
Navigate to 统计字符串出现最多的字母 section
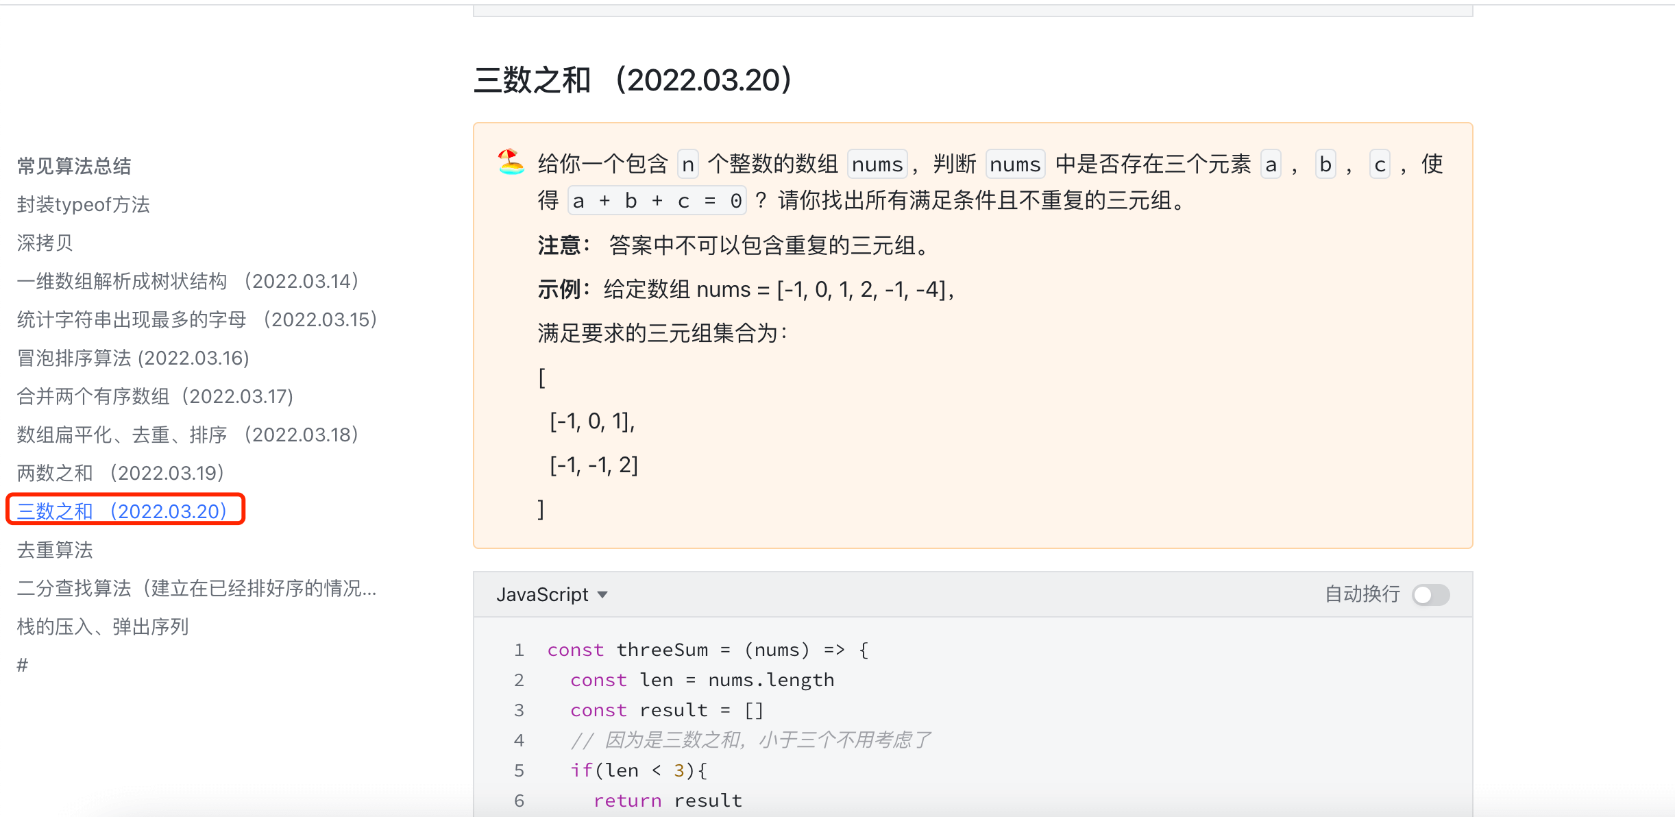[197, 319]
